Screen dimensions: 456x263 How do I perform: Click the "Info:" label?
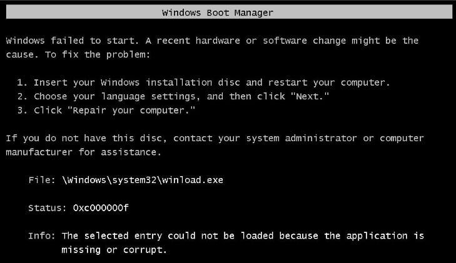pos(42,236)
